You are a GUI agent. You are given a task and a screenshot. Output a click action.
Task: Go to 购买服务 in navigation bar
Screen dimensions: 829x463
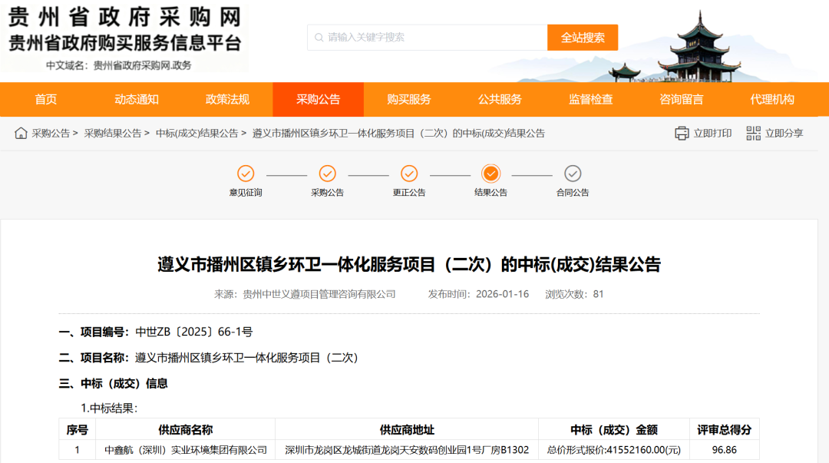click(x=409, y=99)
